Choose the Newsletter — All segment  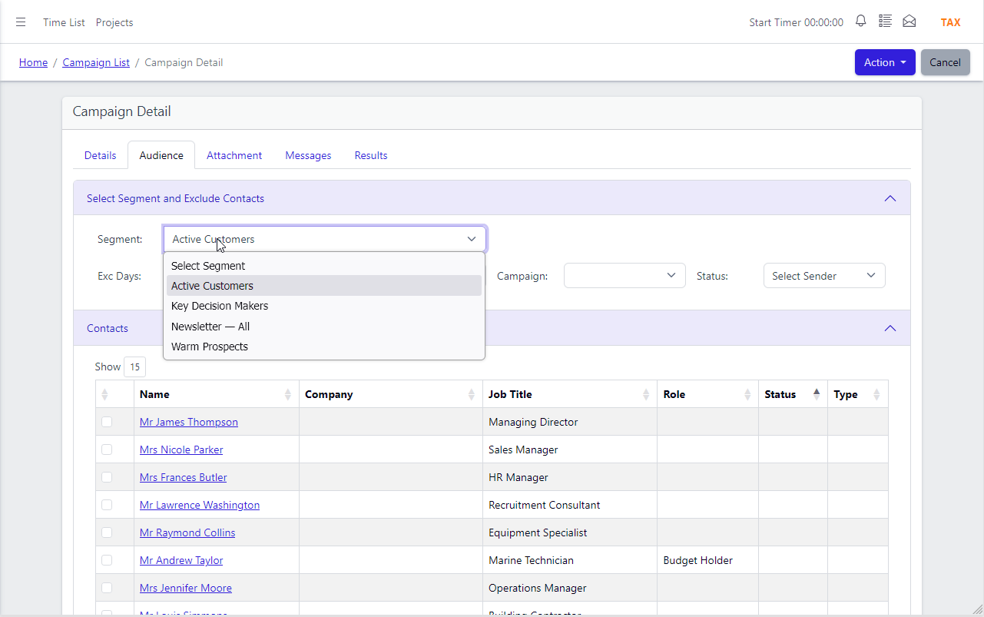(x=324, y=327)
